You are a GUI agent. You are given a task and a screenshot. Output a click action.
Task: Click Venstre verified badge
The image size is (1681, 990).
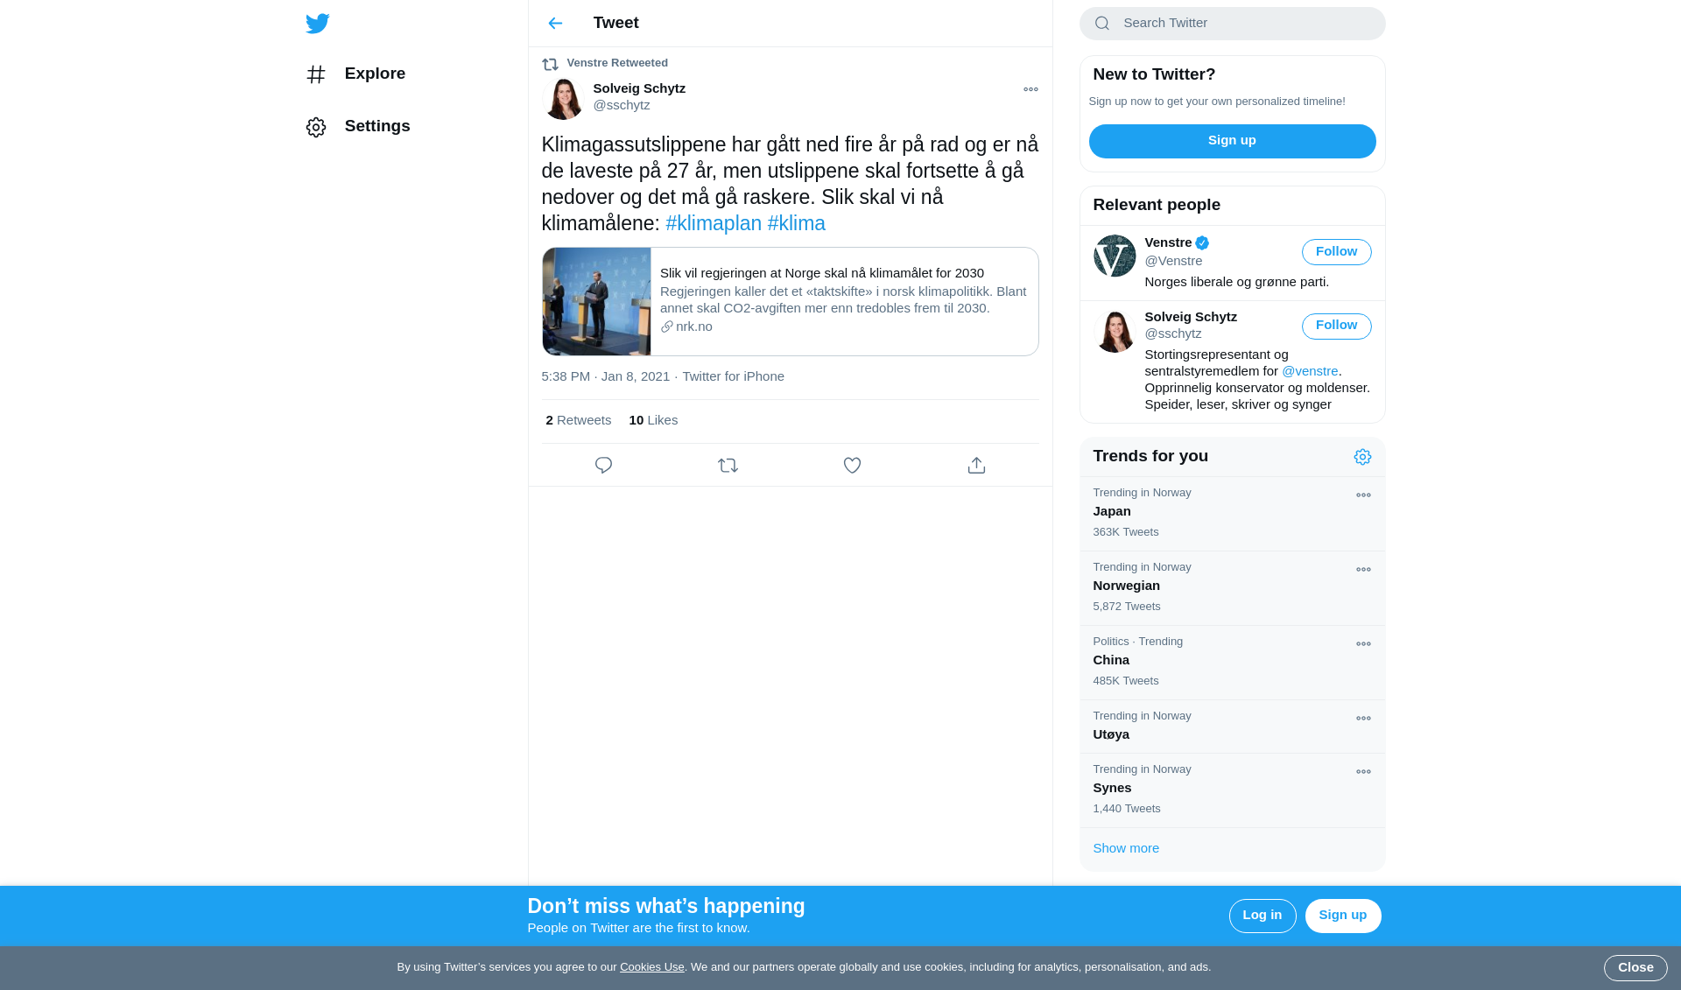tap(1202, 243)
